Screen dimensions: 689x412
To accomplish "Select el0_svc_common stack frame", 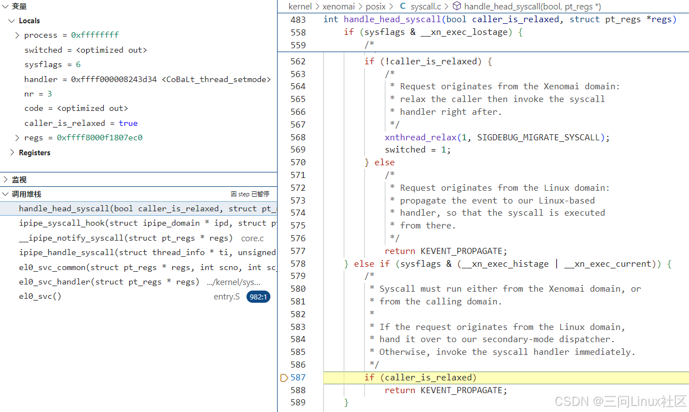I will pos(138,267).
